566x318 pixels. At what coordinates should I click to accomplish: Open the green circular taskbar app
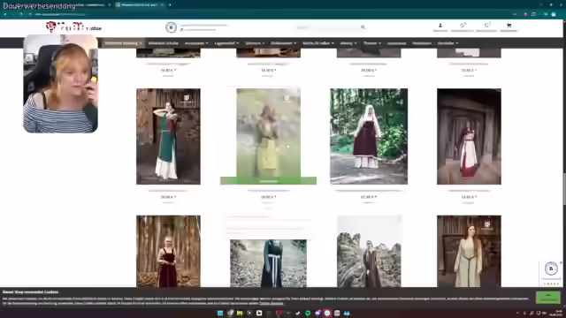308,313
